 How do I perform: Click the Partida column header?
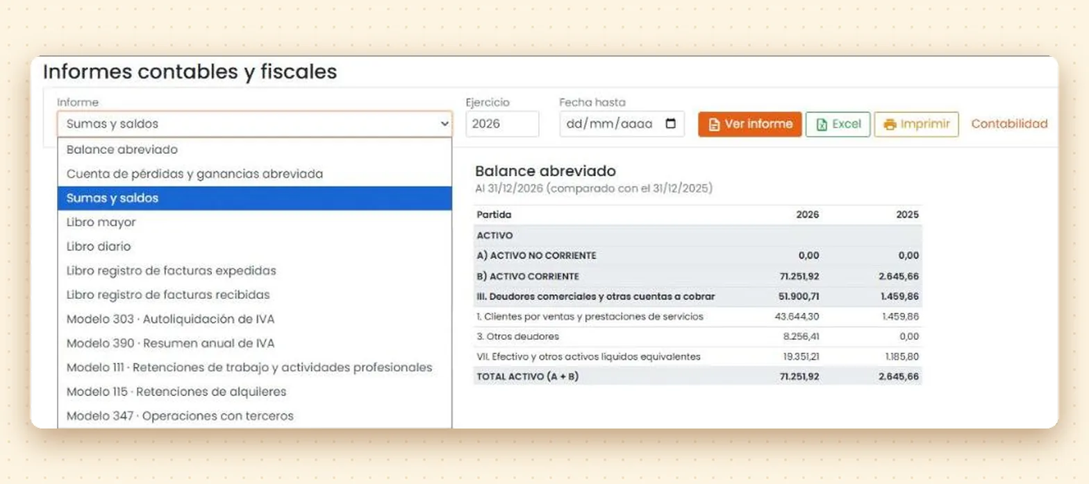point(494,215)
